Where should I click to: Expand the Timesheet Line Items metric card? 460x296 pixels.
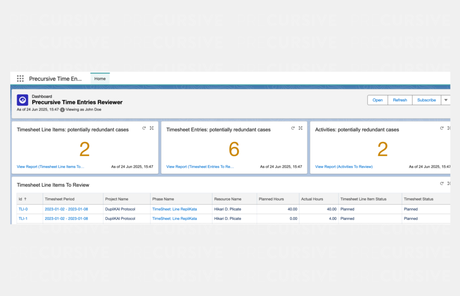[x=151, y=128]
